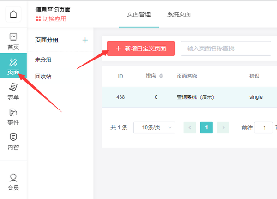This screenshot has width=277, height=199.
Task: Focus the 输入页面名称查找 search field
Action: 226,48
